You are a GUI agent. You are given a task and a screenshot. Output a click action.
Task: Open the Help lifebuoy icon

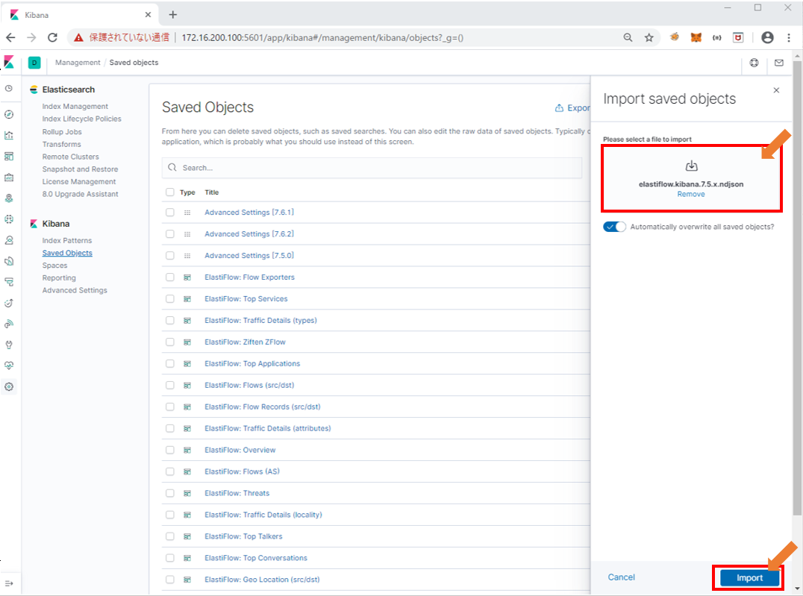(x=754, y=63)
